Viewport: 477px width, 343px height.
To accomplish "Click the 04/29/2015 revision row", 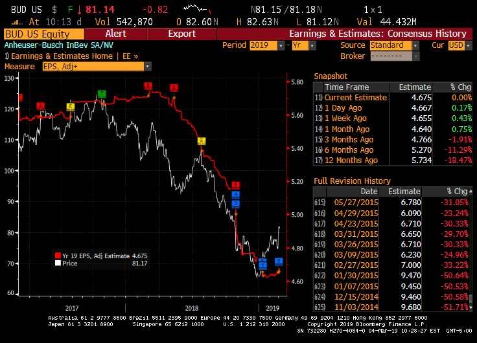I will [x=391, y=214].
